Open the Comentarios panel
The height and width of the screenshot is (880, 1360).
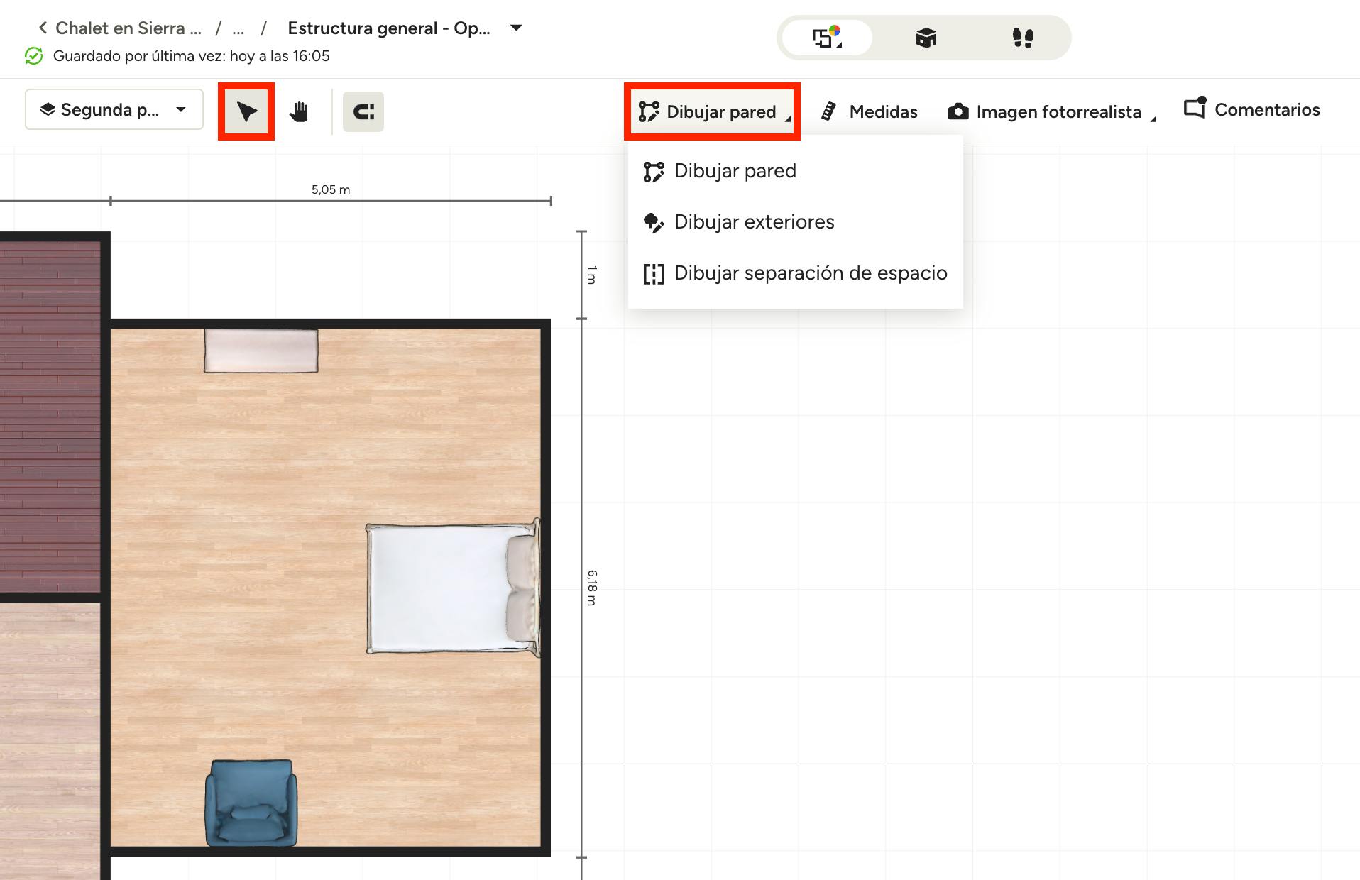1252,110
